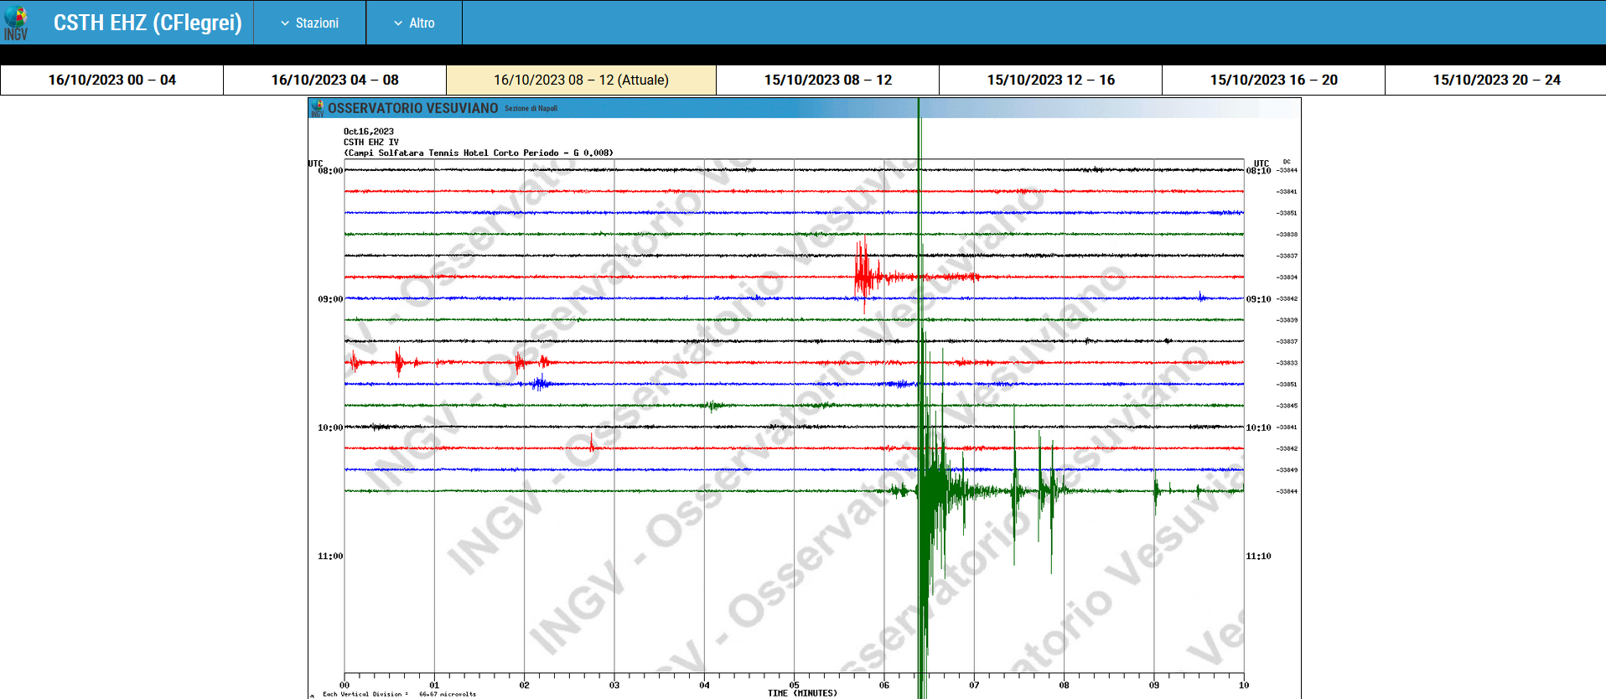Click the Campi Solfatara Tennis Hotel station caption
1606x699 pixels.
click(478, 153)
